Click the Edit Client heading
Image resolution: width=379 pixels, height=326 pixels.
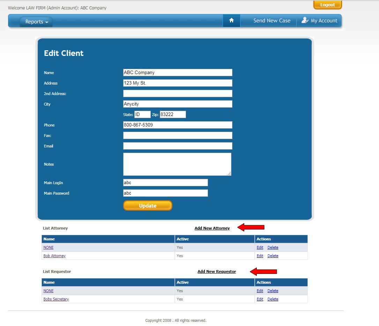tap(64, 53)
